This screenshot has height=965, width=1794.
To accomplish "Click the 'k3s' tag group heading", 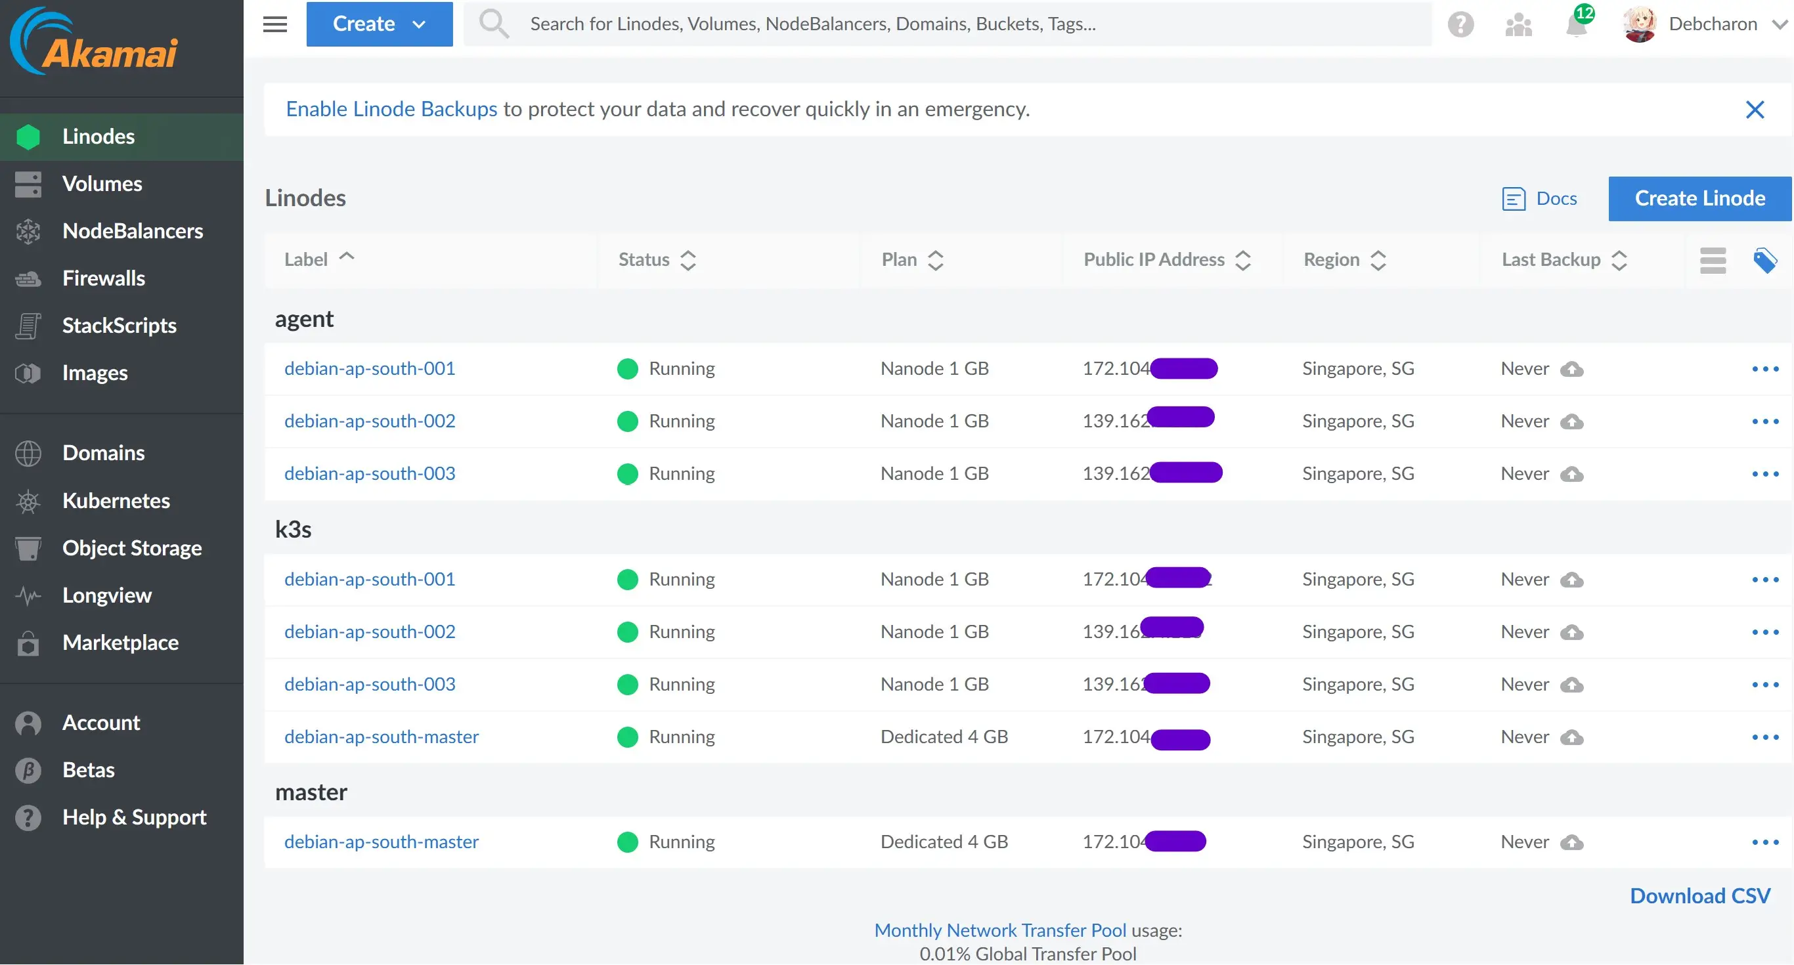I will click(293, 529).
